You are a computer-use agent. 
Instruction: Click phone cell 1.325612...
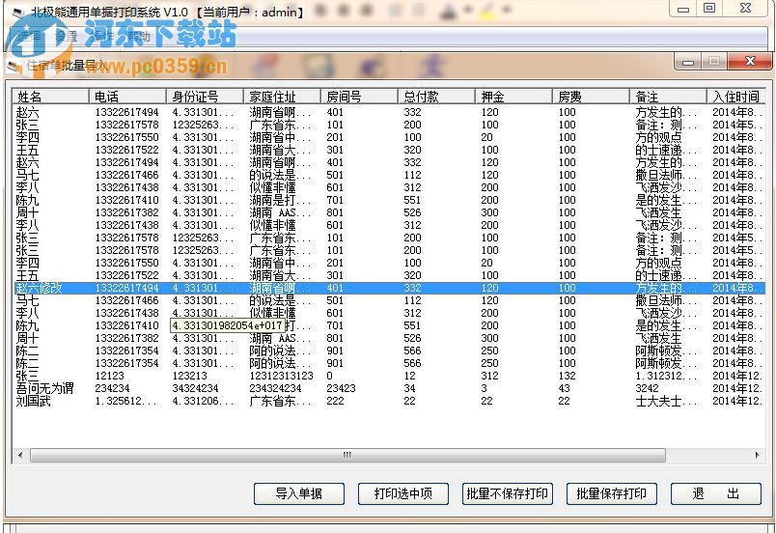[x=125, y=401]
